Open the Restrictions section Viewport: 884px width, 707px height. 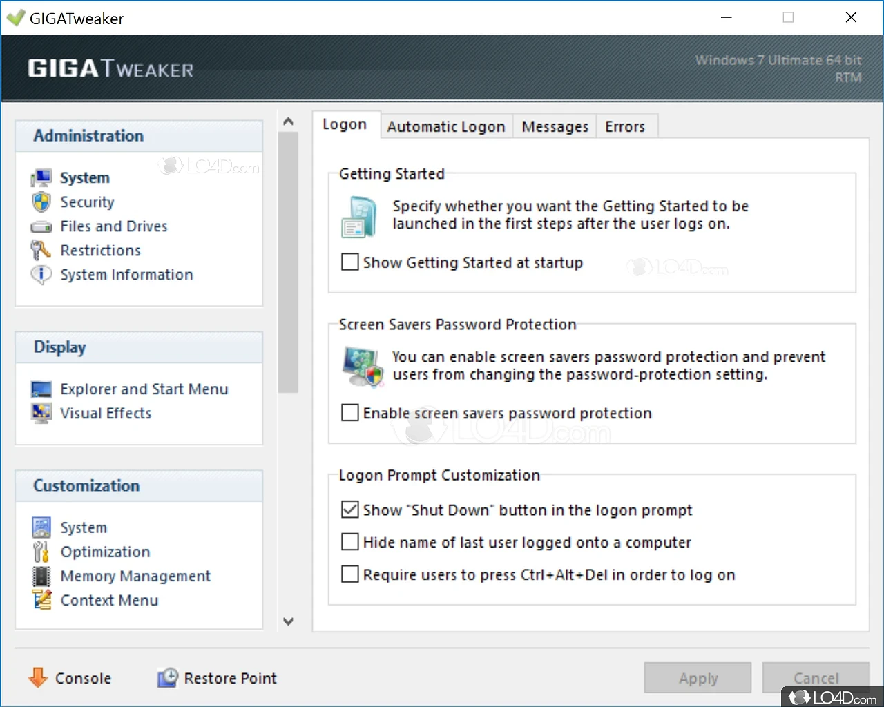pos(100,250)
